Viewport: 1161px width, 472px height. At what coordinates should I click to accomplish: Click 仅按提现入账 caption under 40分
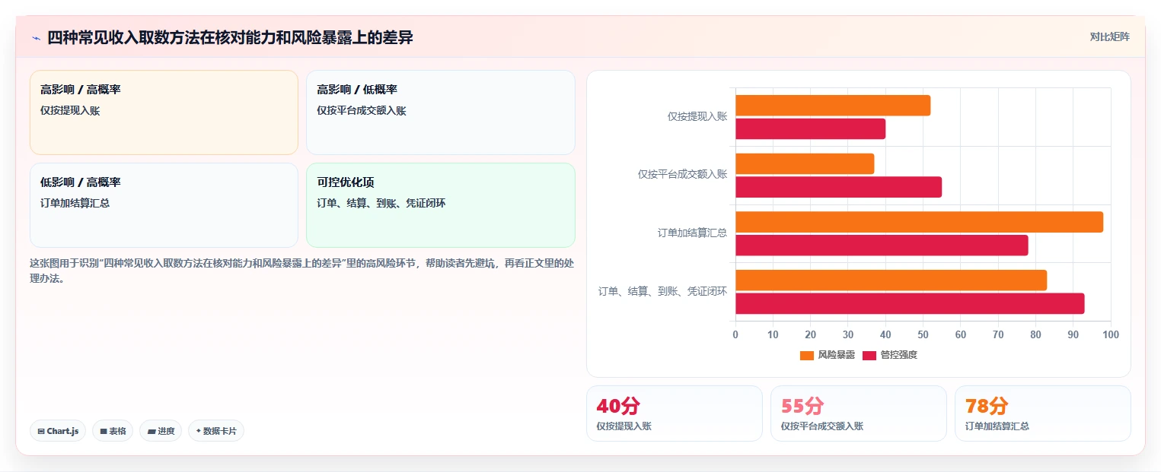(624, 426)
